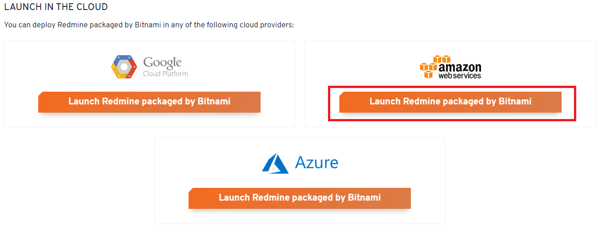Click the word 'Redmine' in the description
Screen dimensions: 599x228
[71, 25]
